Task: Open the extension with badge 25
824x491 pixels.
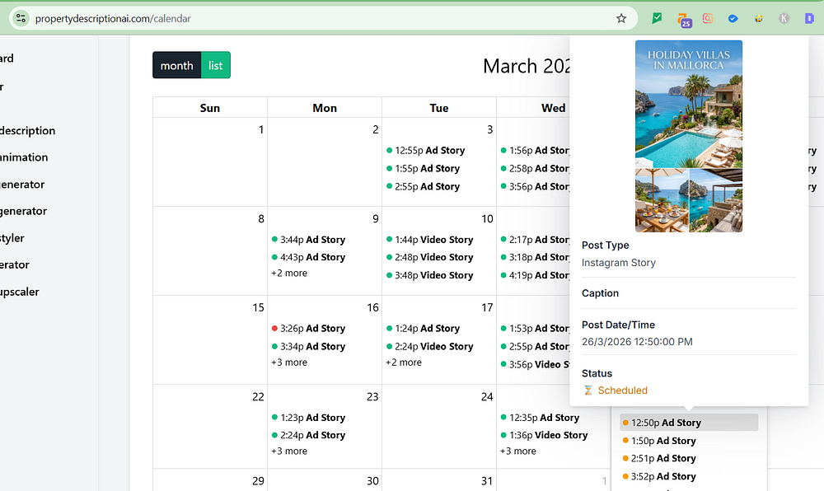Action: click(x=684, y=20)
